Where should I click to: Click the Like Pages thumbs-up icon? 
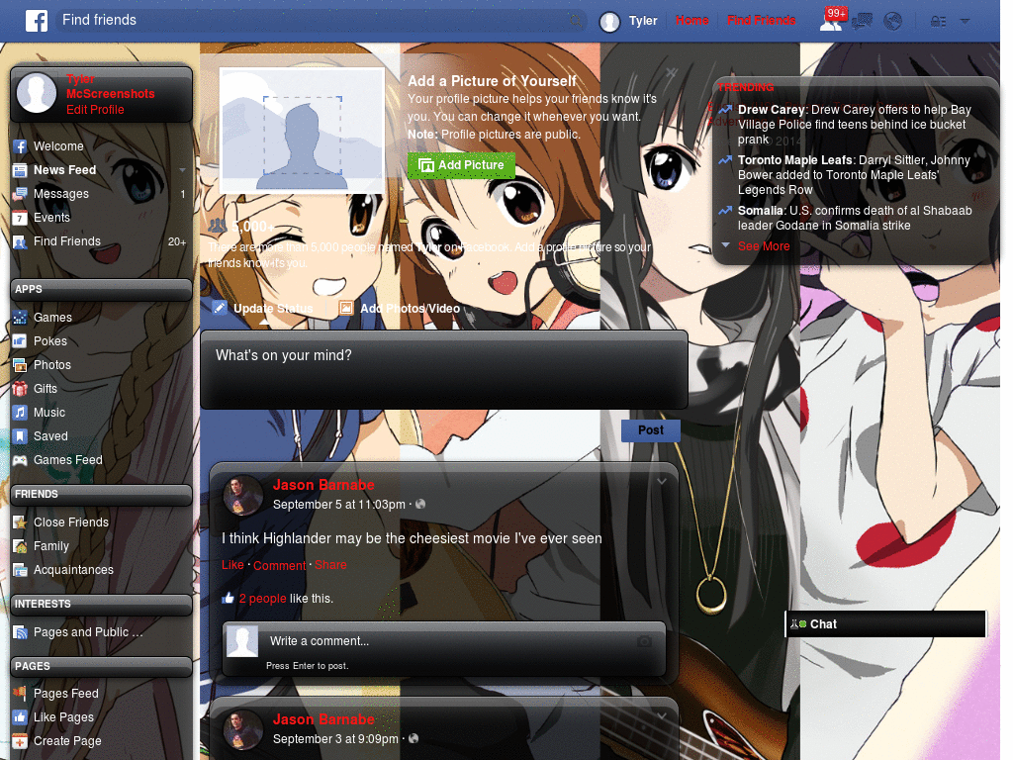(x=20, y=717)
